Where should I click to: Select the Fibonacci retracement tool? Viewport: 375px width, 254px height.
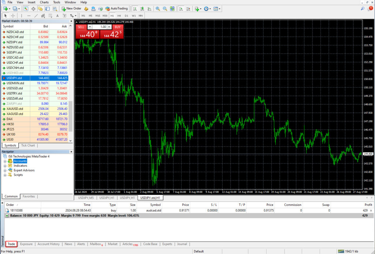click(x=50, y=15)
